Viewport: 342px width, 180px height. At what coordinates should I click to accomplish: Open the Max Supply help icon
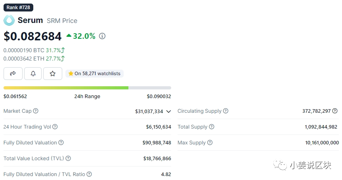pos(210,142)
